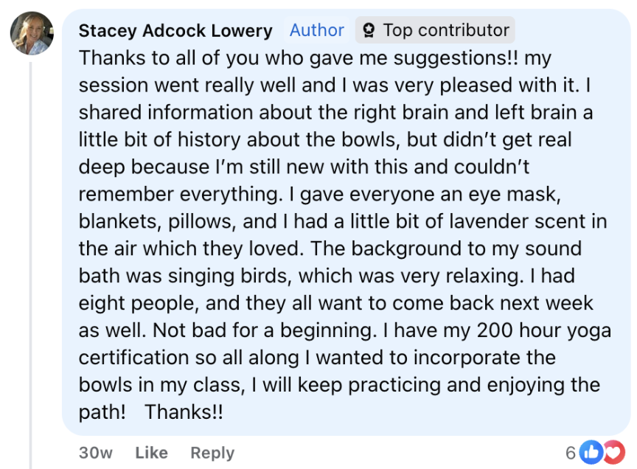
Task: Open the 30w timestamp permalink
Action: 95,453
